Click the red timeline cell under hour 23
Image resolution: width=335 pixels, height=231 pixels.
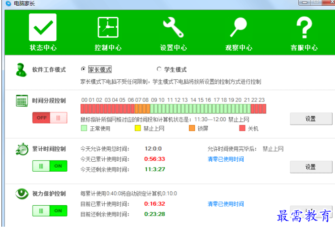point(260,109)
